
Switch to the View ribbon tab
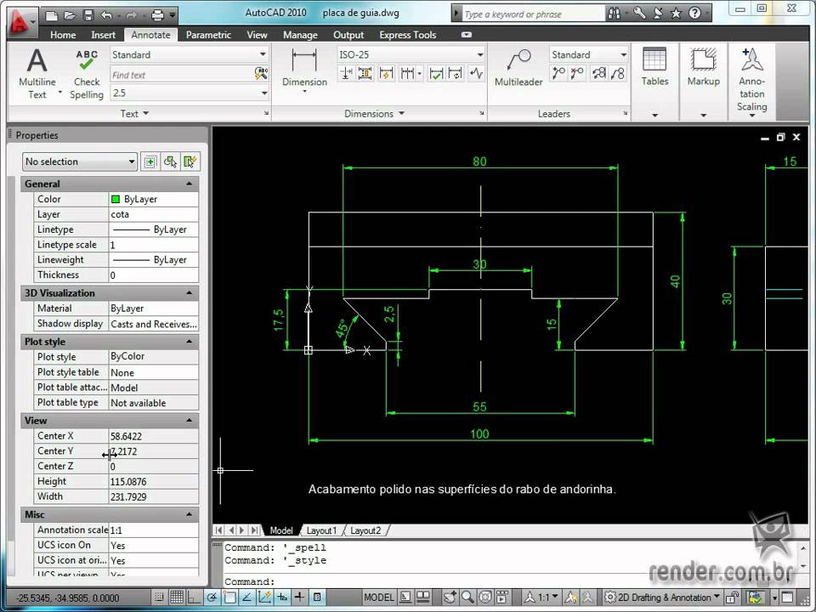point(257,35)
